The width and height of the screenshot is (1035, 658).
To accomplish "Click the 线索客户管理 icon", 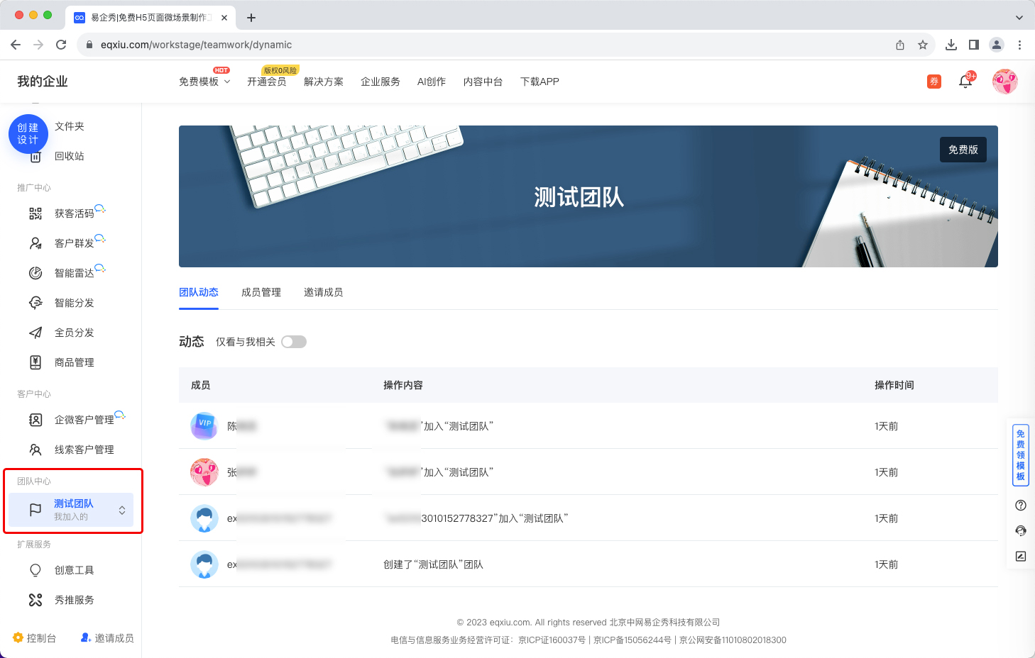I will (35, 450).
